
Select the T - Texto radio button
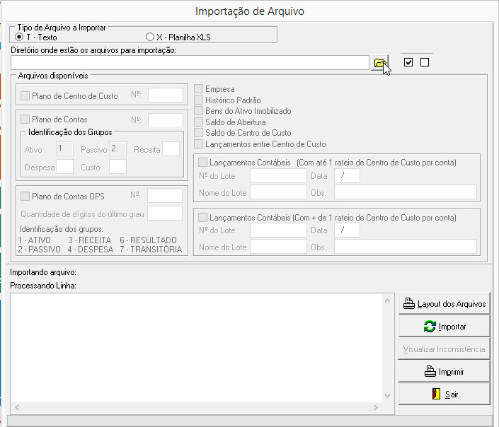pyautogui.click(x=19, y=37)
